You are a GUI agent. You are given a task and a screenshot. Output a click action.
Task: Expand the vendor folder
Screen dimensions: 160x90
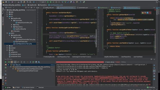[x=7, y=48]
